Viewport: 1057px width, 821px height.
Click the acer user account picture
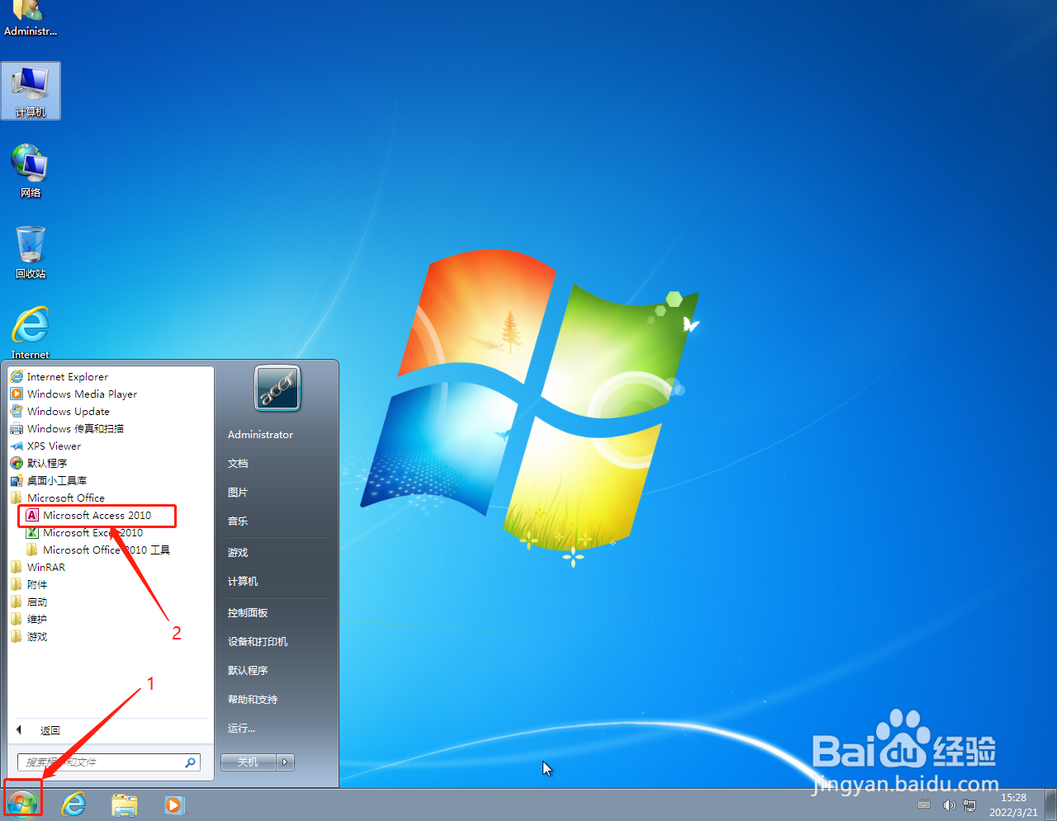[x=277, y=389]
